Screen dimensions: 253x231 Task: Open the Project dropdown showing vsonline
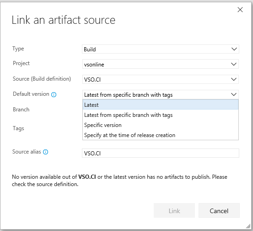point(161,64)
